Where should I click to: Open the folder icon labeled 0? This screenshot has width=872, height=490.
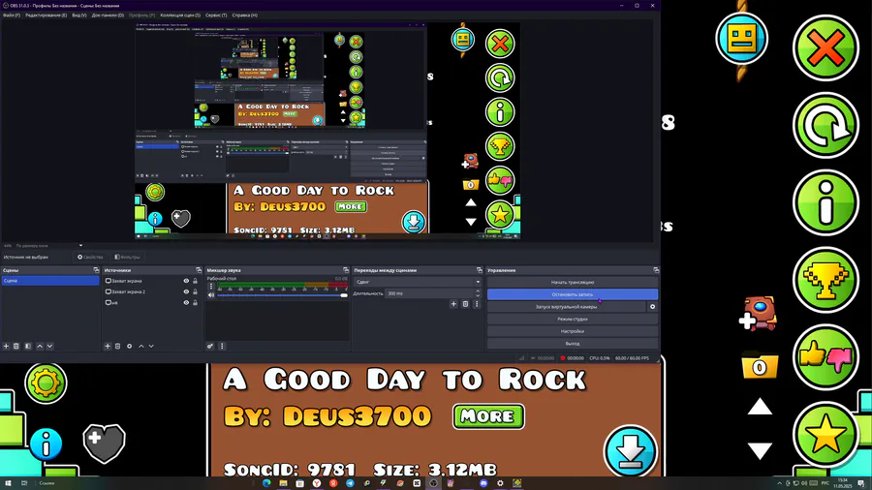(760, 367)
